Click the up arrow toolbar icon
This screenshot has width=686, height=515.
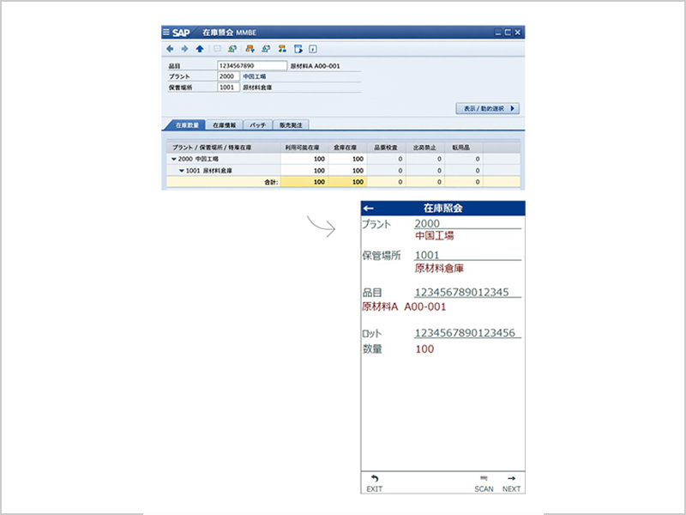pos(200,49)
